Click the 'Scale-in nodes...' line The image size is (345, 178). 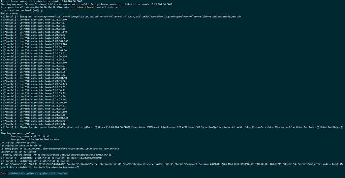click(11, 13)
